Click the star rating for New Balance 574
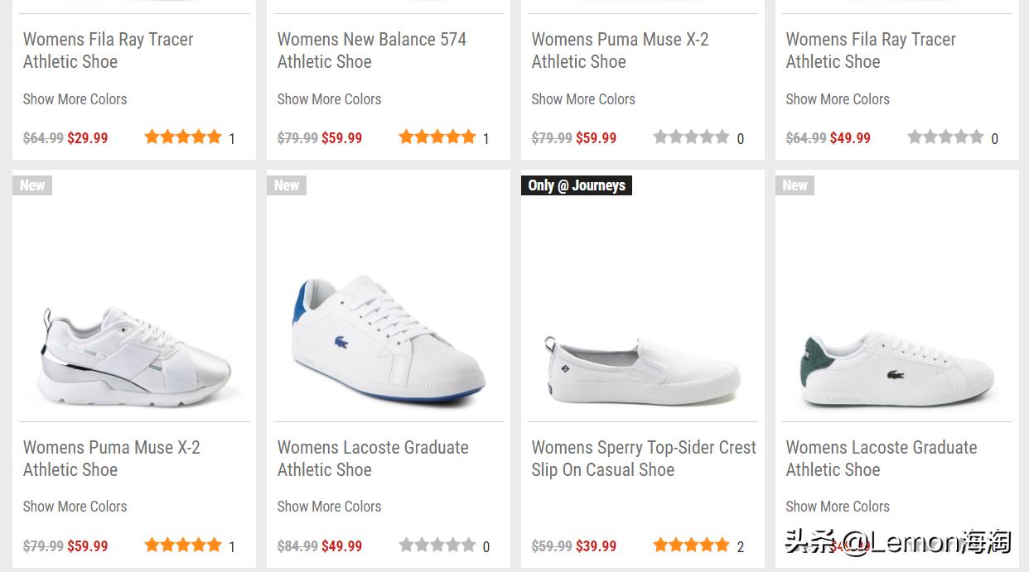Image resolution: width=1029 pixels, height=572 pixels. tap(437, 137)
